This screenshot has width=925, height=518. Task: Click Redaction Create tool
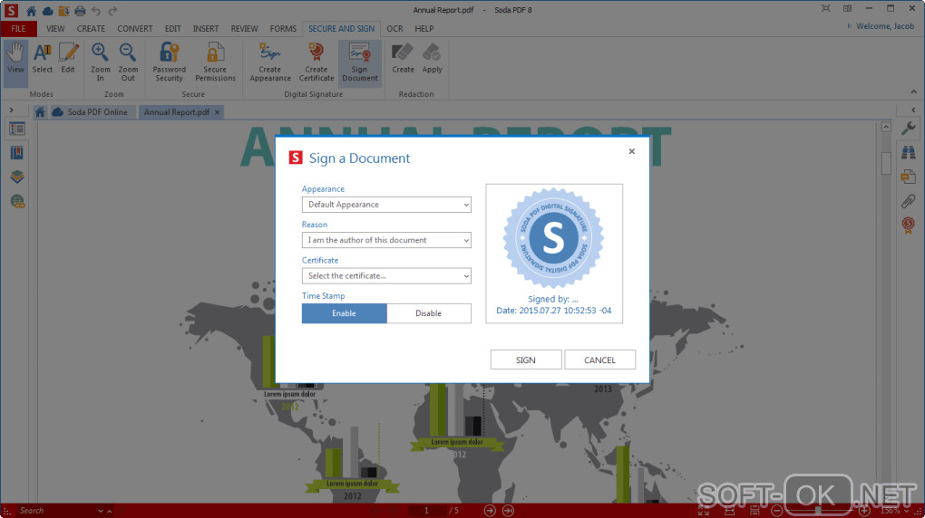click(403, 58)
